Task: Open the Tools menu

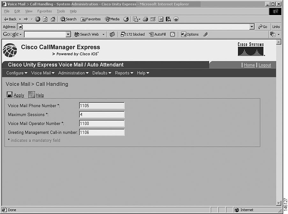Action: point(61,11)
